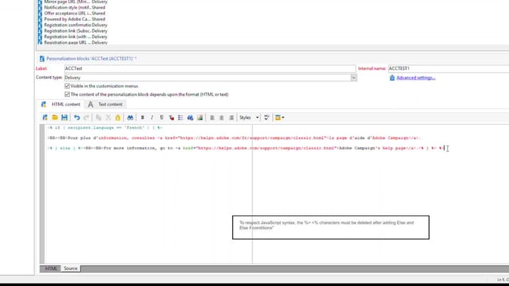Toggle content depends upon the format checkbox
Viewport: 509px width, 286px height.
pos(67,94)
